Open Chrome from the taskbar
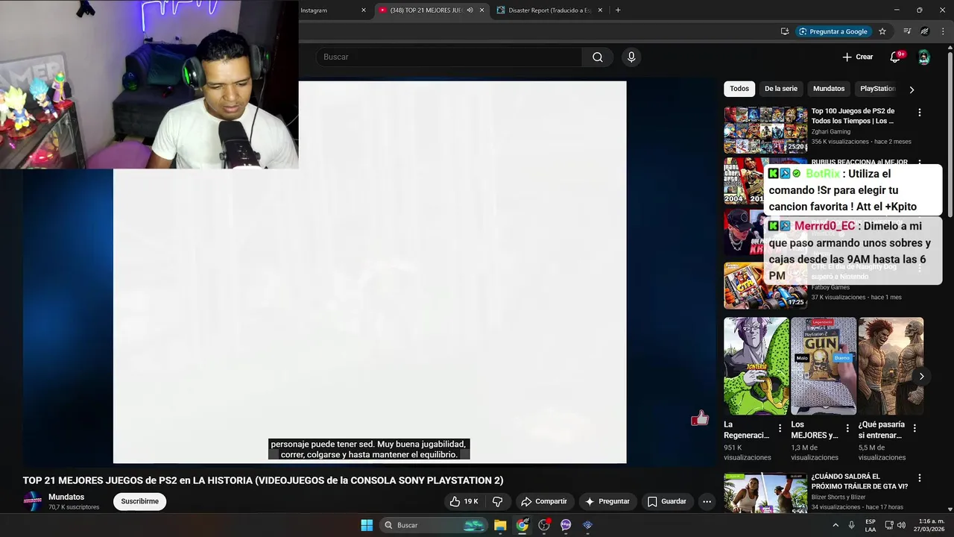This screenshot has width=954, height=537. click(x=522, y=525)
